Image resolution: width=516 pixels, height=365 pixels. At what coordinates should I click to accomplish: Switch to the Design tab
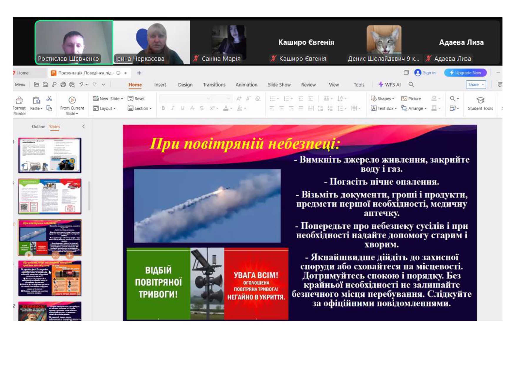pyautogui.click(x=185, y=85)
